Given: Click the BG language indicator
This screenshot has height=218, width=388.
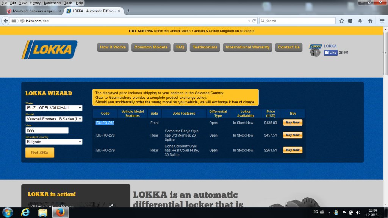Looking at the screenshot, I should (316, 212).
